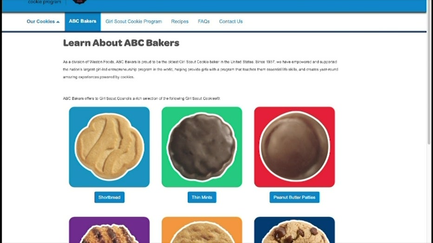
Task: Open the Recipes menu item
Action: pos(180,21)
